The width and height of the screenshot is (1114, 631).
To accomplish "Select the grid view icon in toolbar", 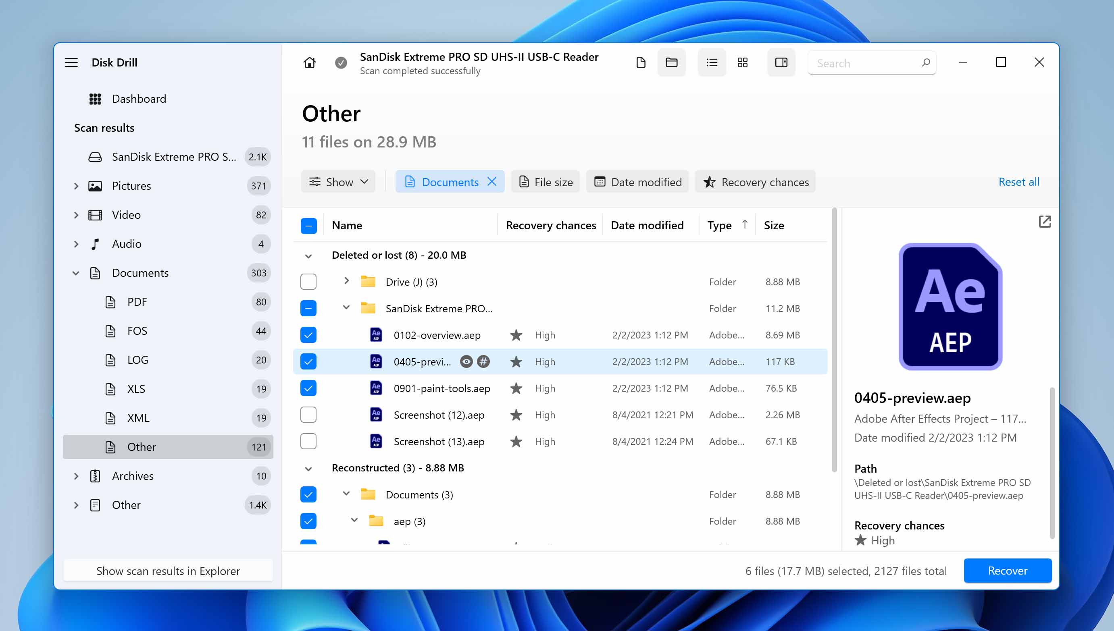I will (x=741, y=62).
